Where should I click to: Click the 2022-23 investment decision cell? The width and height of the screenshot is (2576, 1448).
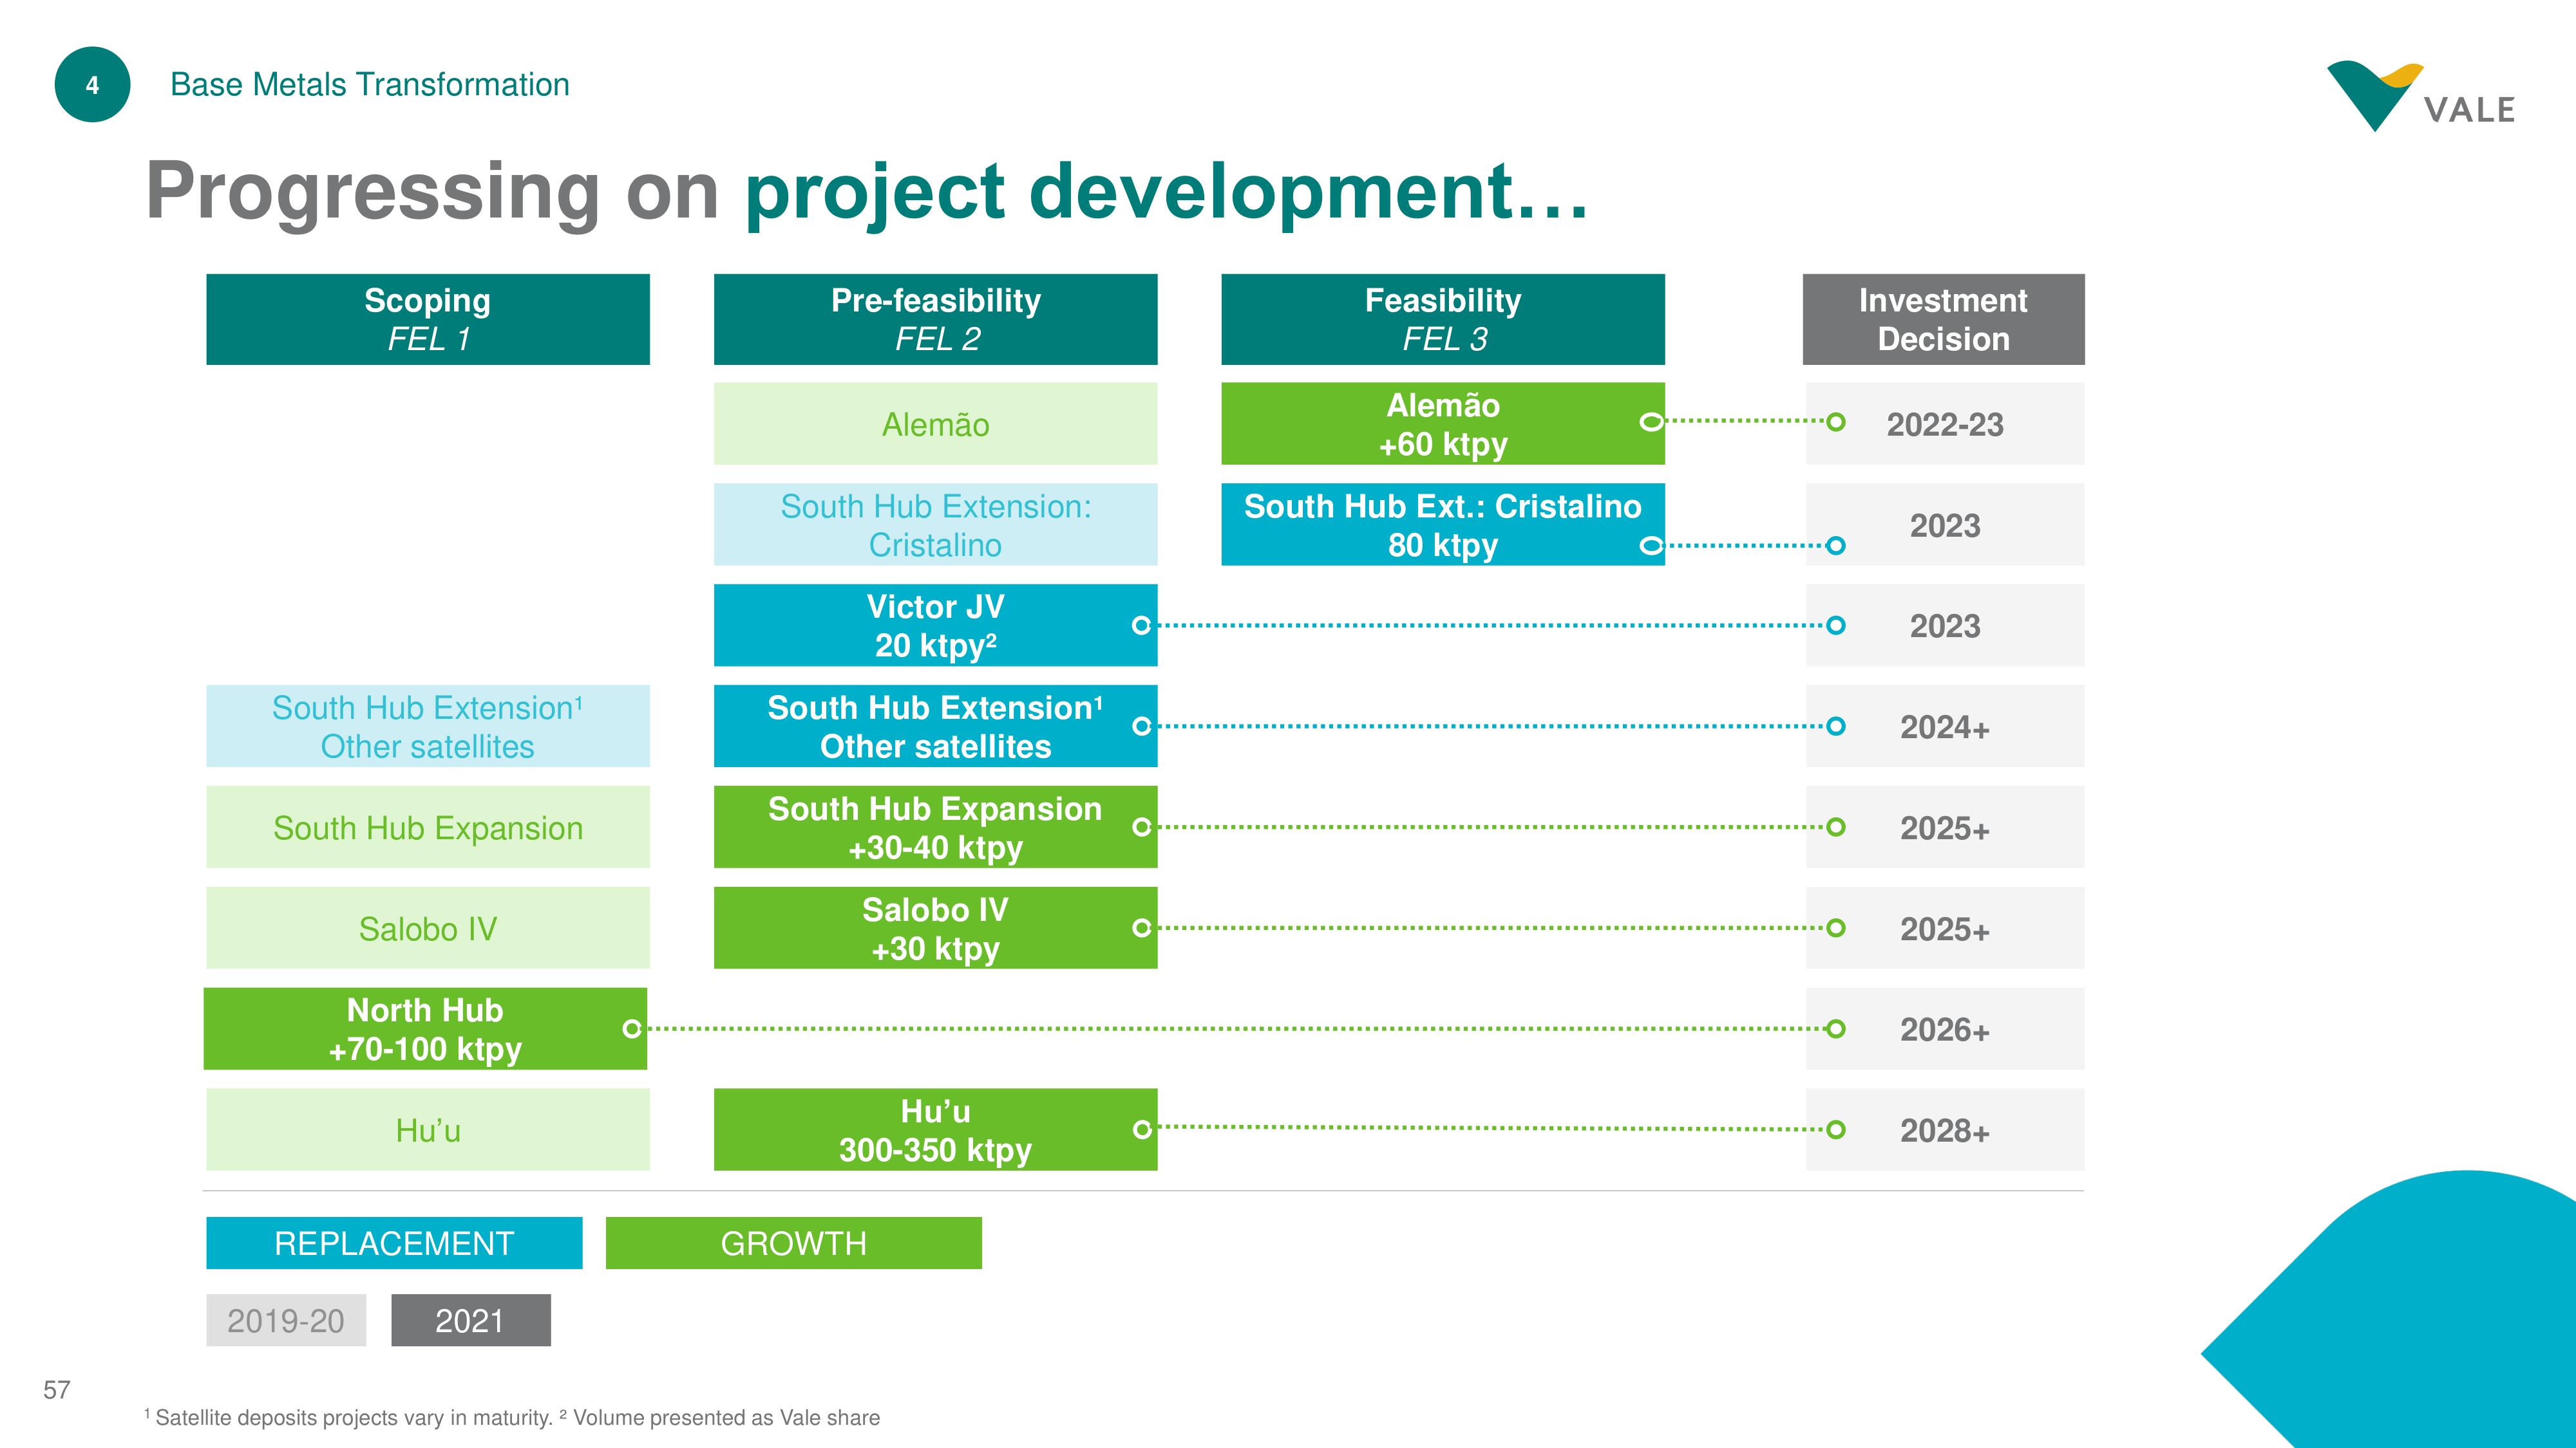point(1945,423)
